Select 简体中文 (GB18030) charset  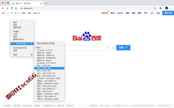tap(49, 58)
